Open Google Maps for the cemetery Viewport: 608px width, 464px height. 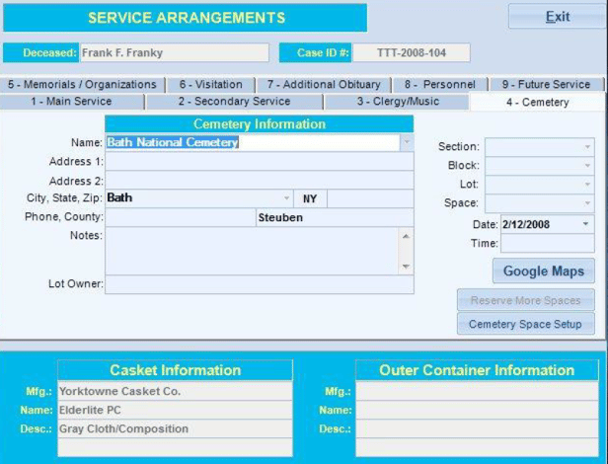543,271
